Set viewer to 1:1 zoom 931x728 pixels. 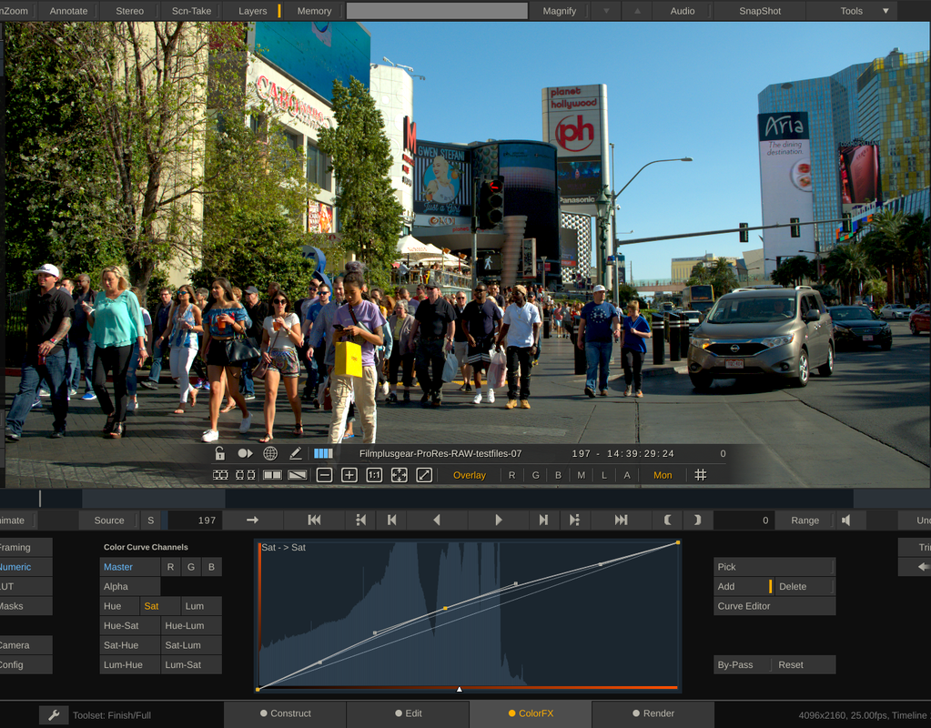374,475
